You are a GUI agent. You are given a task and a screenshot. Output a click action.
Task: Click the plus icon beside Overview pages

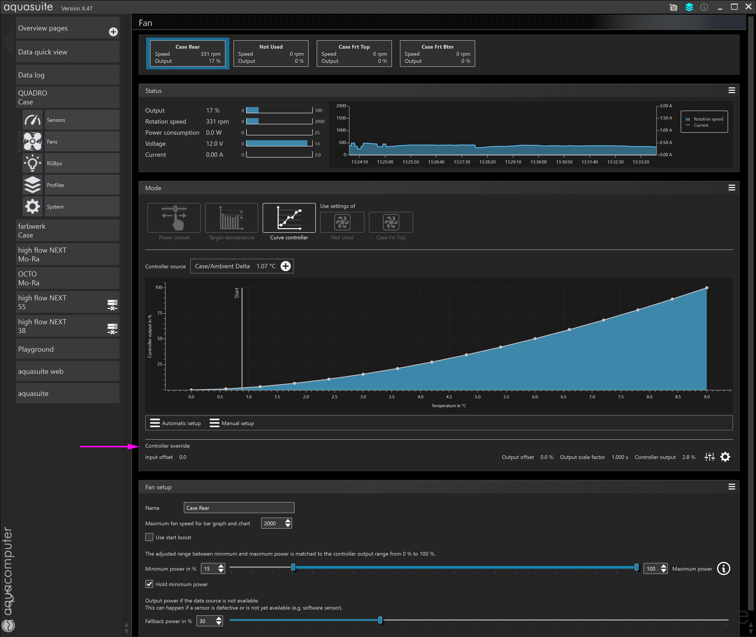[113, 32]
